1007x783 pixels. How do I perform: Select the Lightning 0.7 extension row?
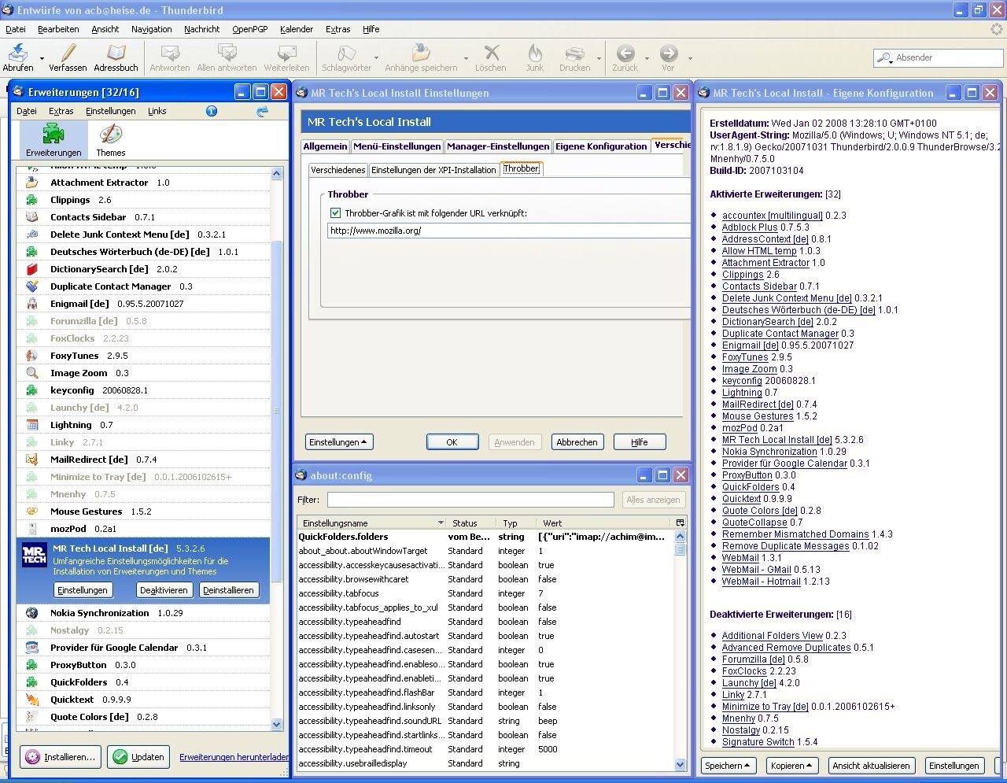coord(143,425)
